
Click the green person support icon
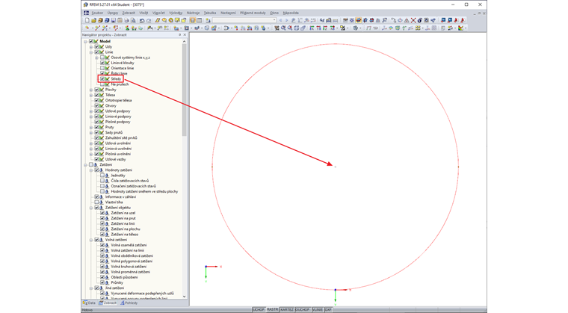click(x=127, y=28)
